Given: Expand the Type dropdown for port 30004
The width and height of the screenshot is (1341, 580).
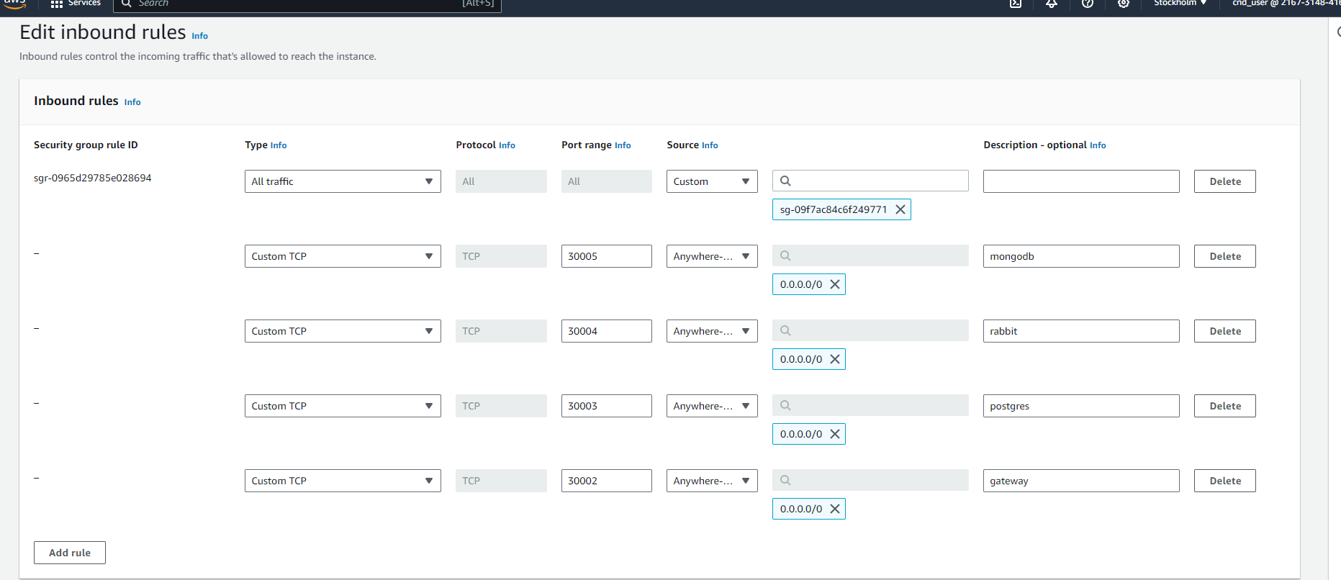Looking at the screenshot, I should pos(343,331).
